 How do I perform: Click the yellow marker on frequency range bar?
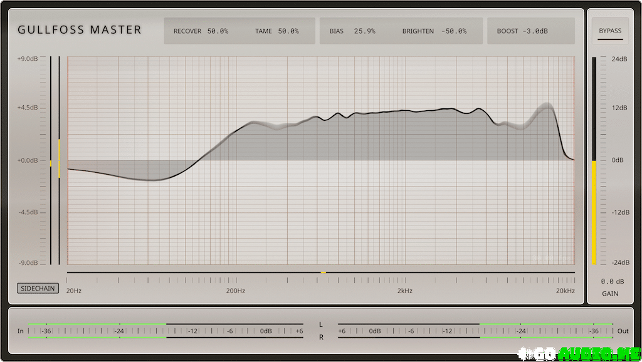[323, 272]
